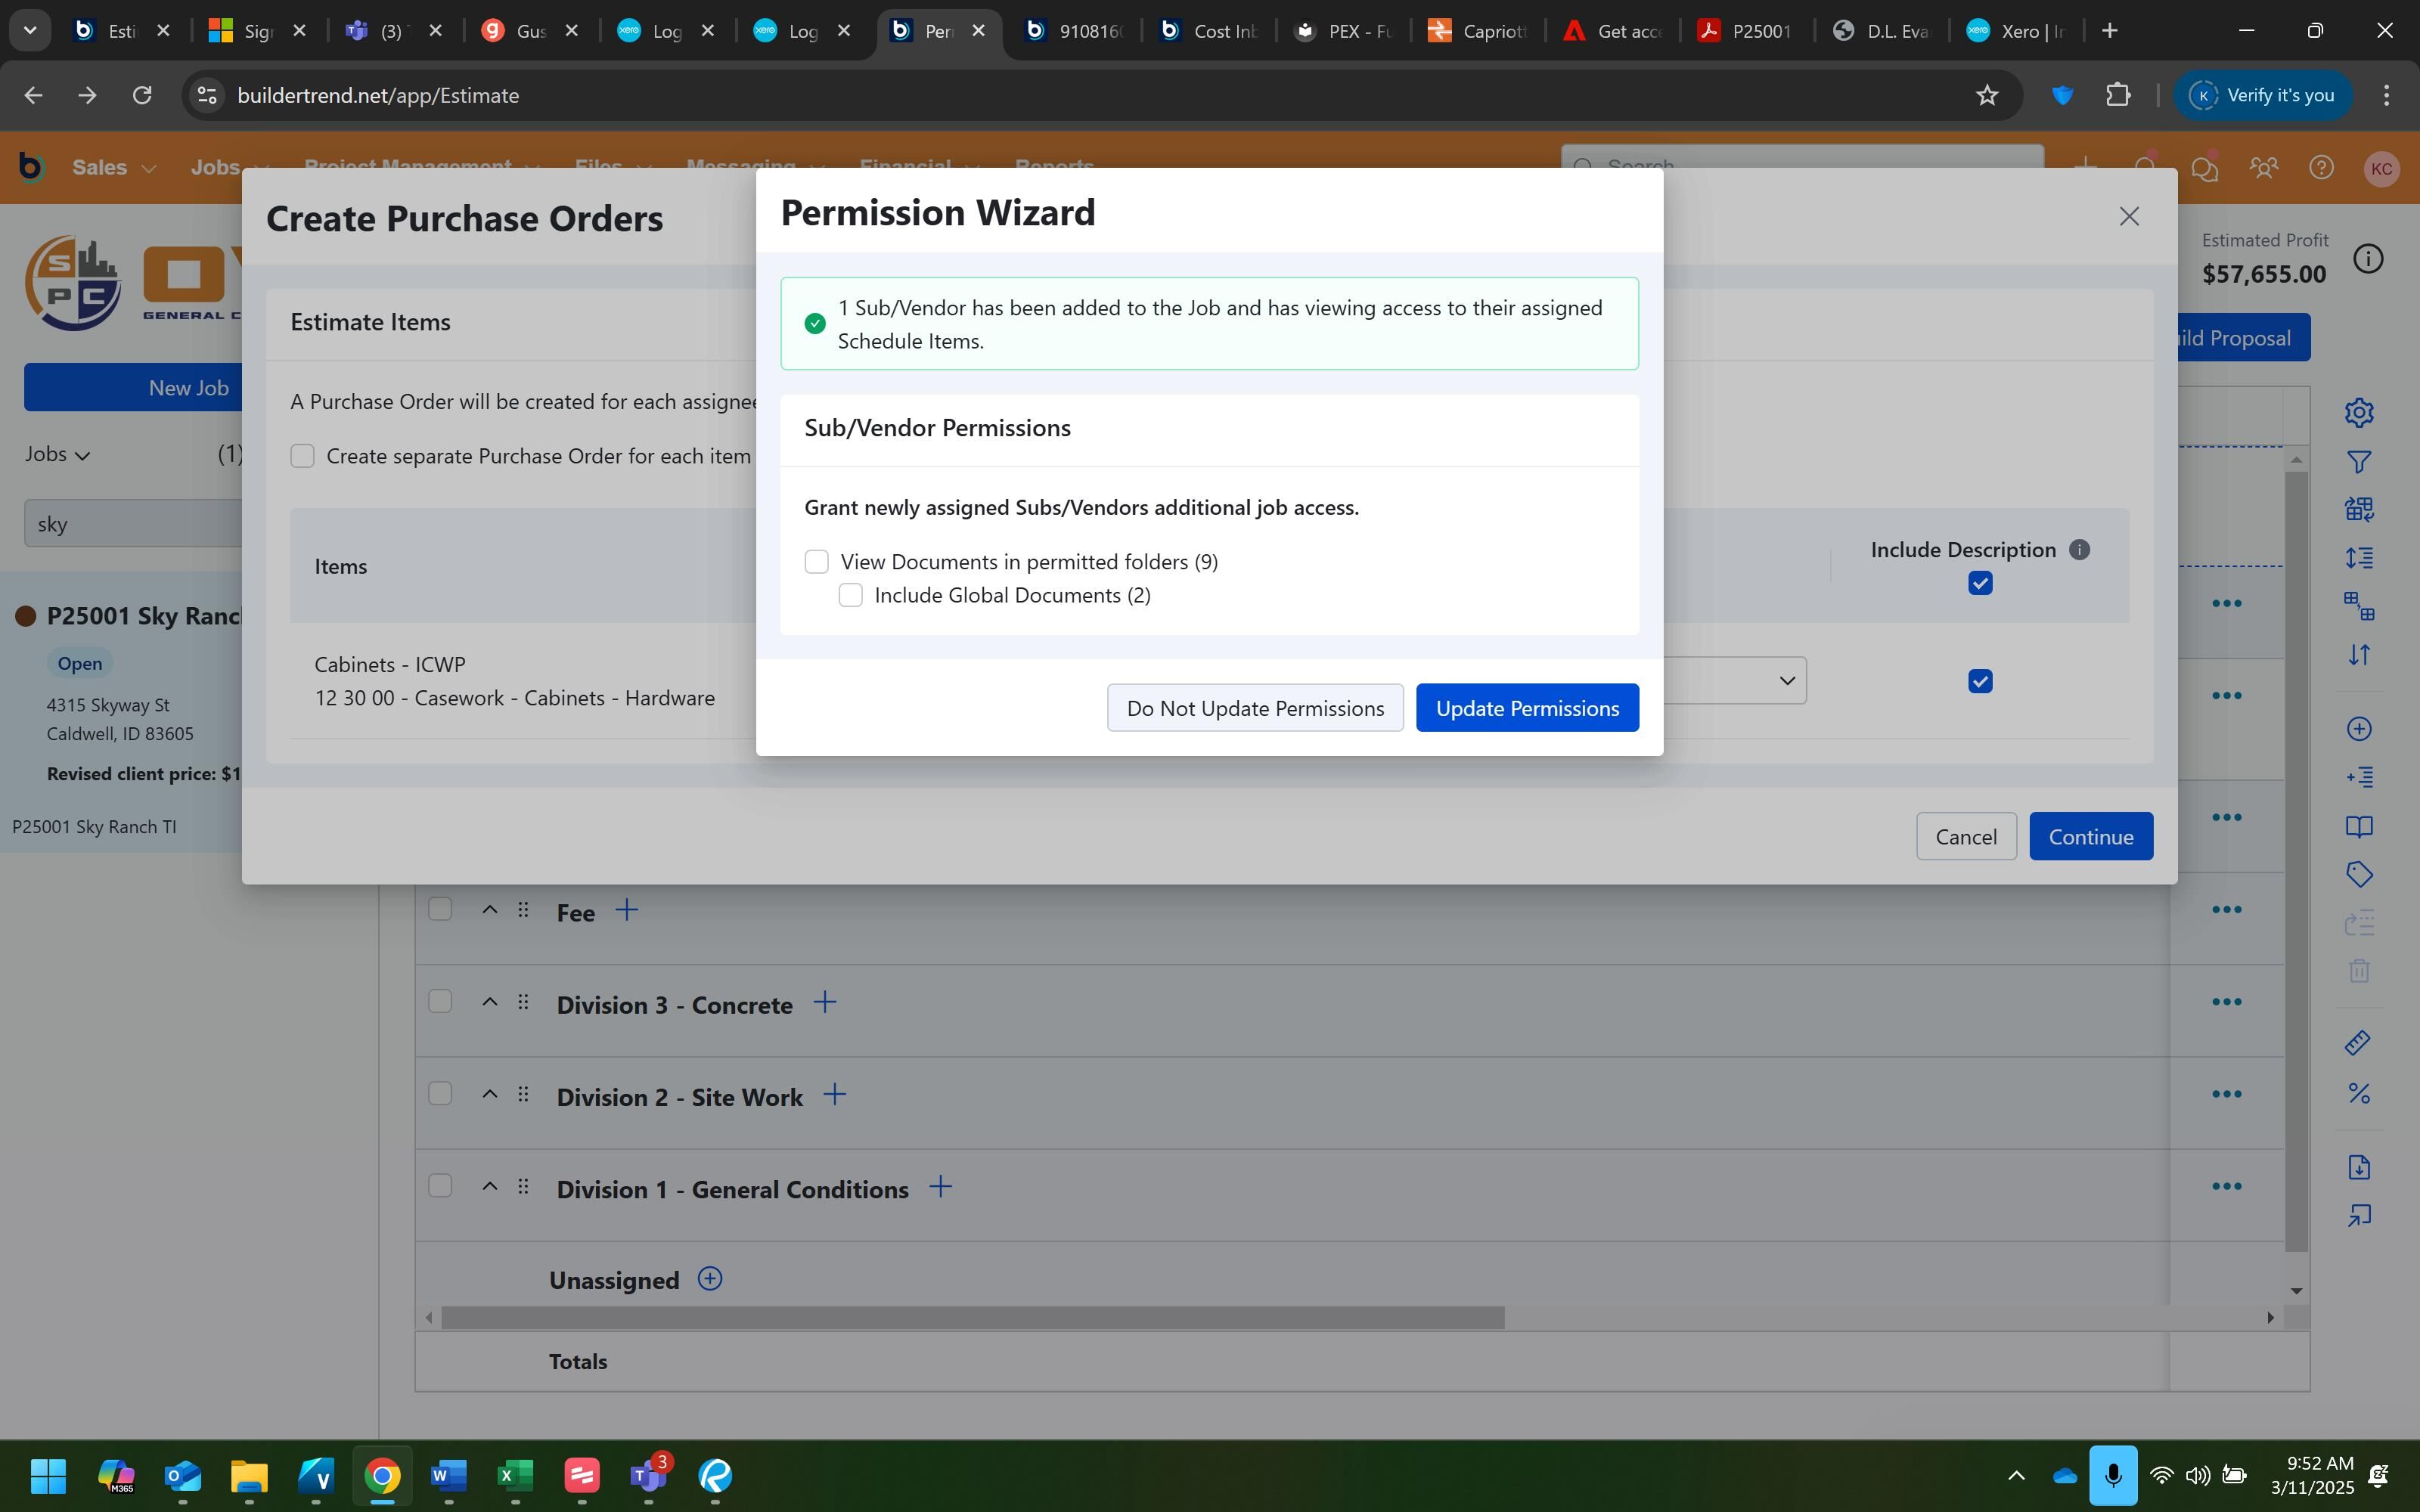Enable View Documents in permitted folders
Screen dimensions: 2420x1512
[817, 562]
